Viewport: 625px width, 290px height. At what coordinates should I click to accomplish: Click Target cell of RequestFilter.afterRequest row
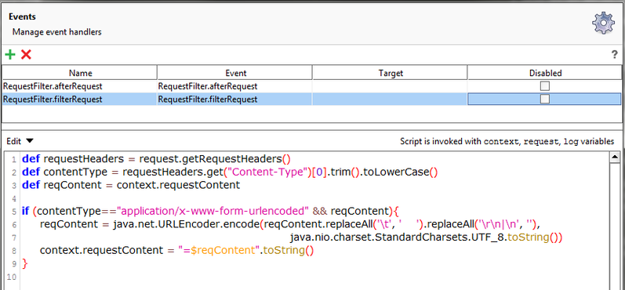click(x=390, y=86)
